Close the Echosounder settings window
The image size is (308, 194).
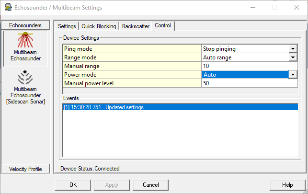coord(297,8)
